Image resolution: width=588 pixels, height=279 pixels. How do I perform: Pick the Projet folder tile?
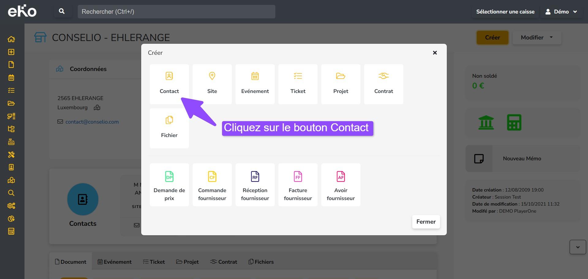pos(341,84)
